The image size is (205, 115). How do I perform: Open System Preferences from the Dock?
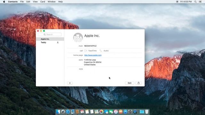pos(130,112)
